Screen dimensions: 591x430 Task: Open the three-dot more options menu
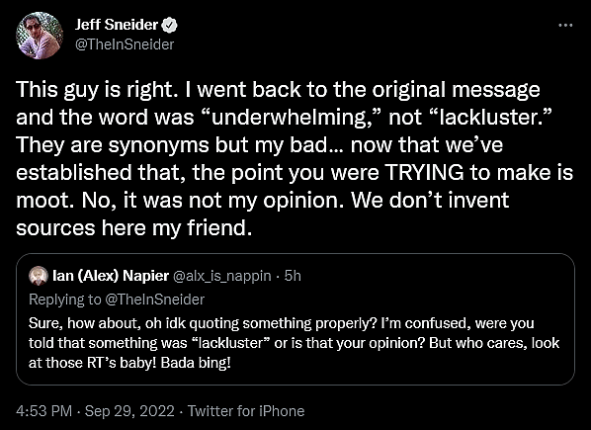[x=565, y=26]
